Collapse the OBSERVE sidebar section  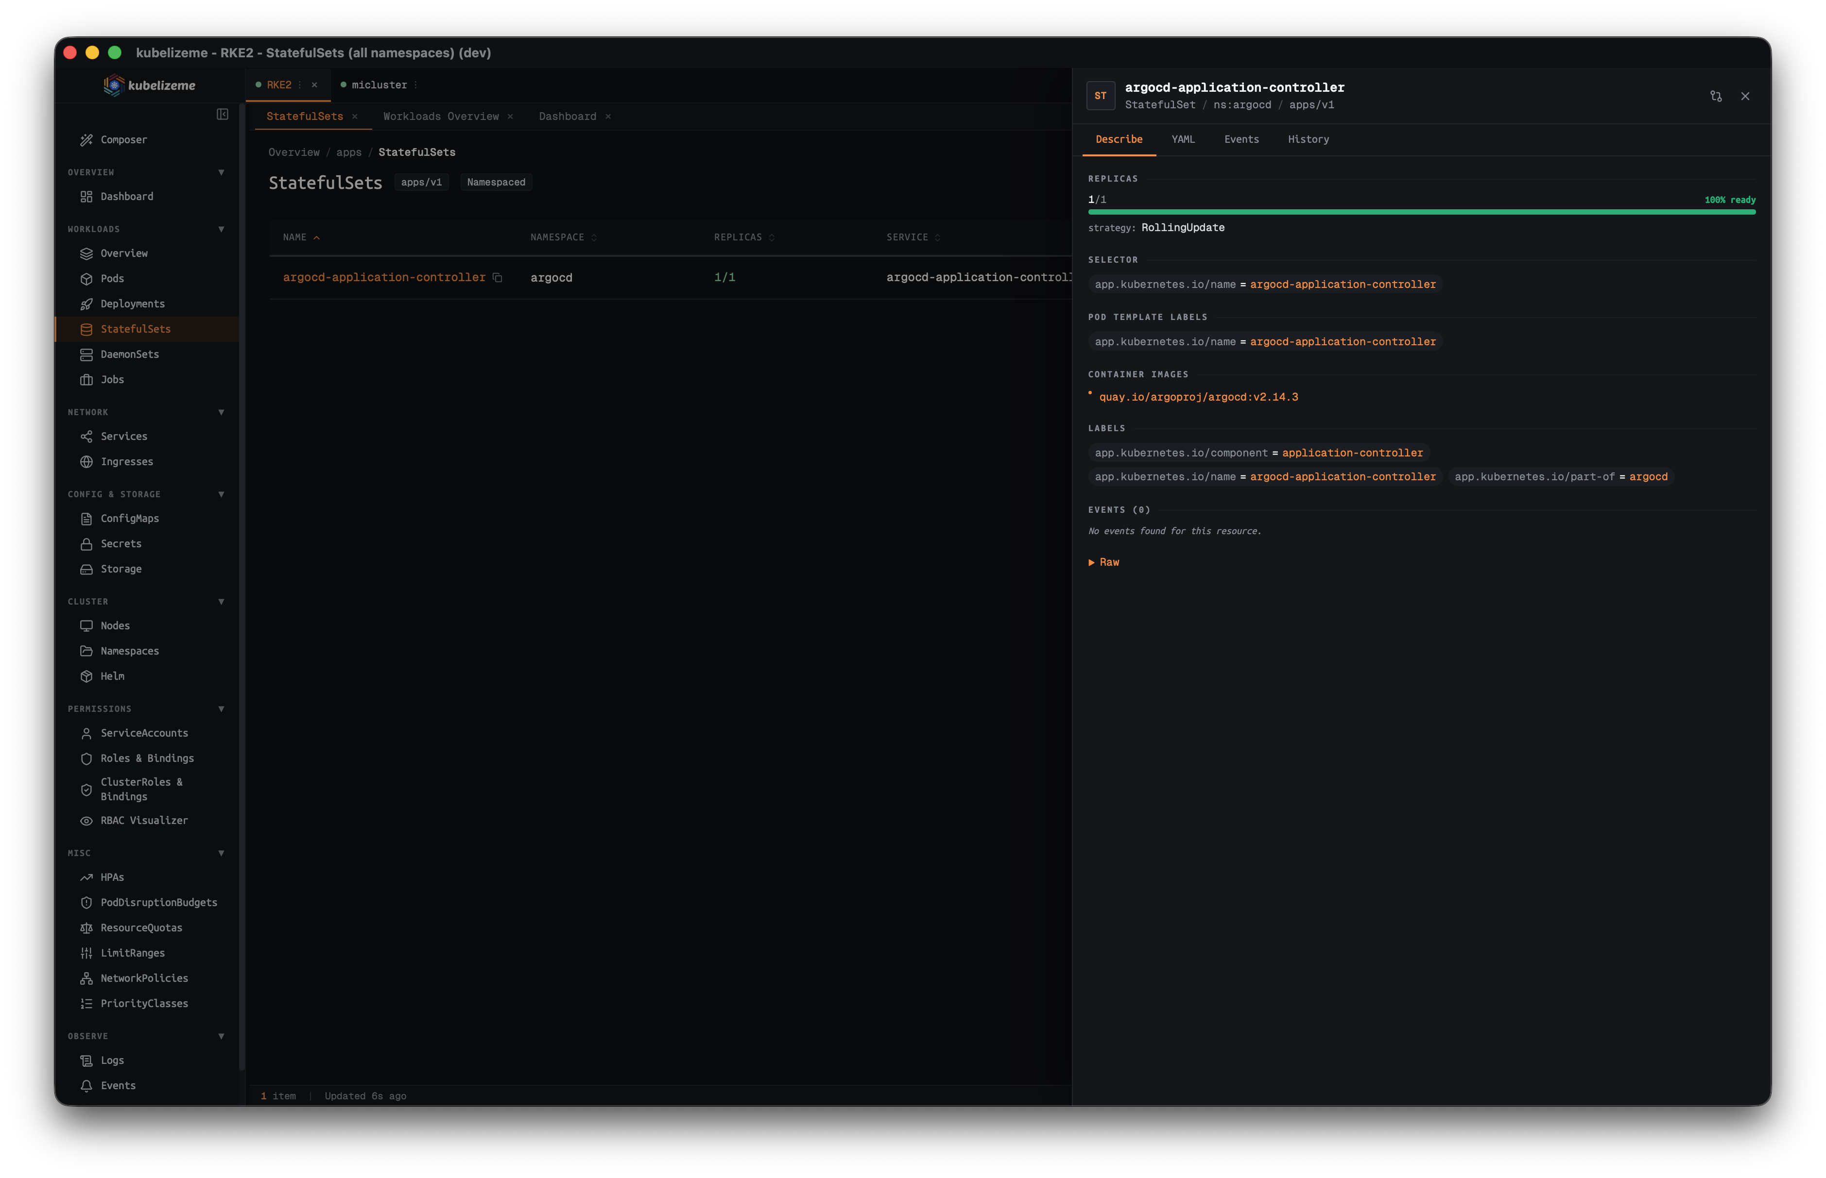point(221,1036)
